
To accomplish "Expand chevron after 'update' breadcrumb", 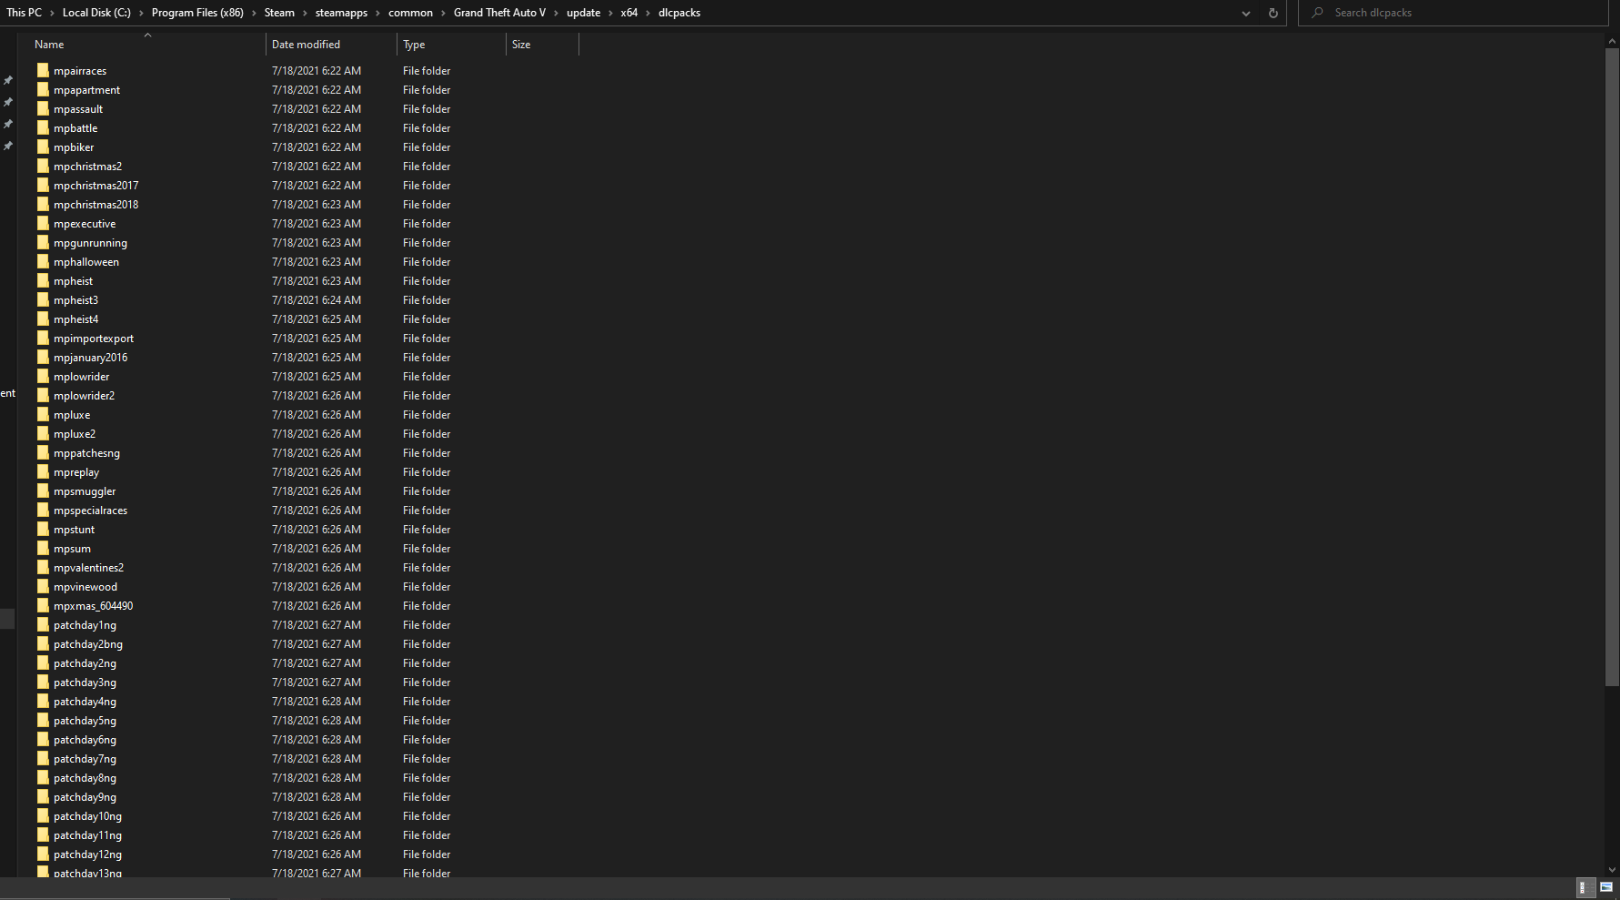I will 610,13.
